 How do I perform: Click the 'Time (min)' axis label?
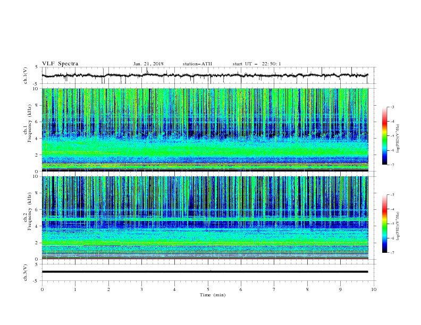coord(213,295)
